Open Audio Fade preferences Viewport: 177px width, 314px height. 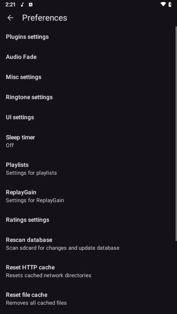coord(88,57)
